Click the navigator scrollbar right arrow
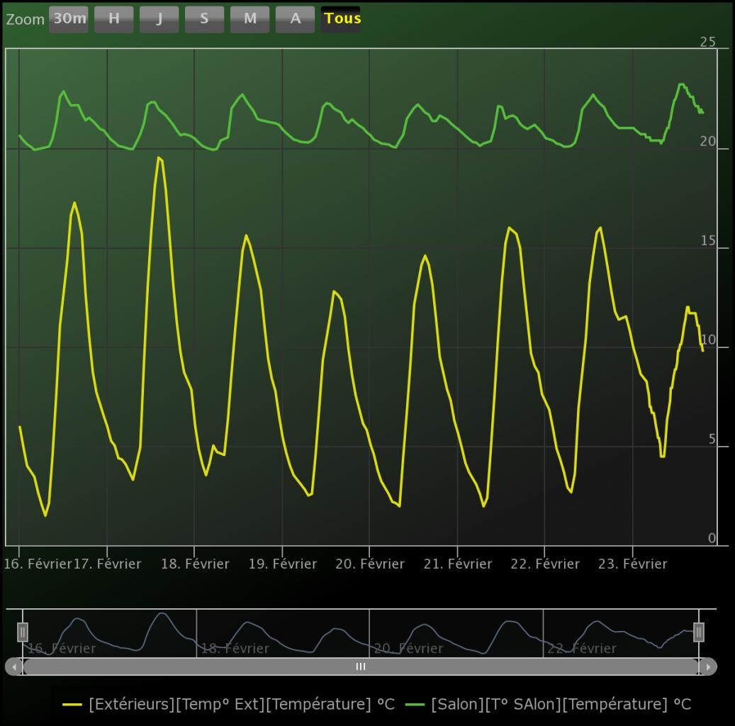Image resolution: width=735 pixels, height=726 pixels. (x=708, y=667)
